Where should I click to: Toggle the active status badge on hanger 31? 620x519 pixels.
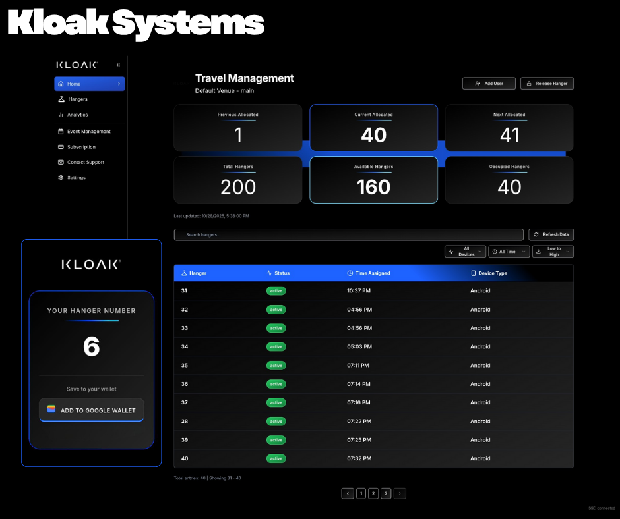tap(276, 290)
